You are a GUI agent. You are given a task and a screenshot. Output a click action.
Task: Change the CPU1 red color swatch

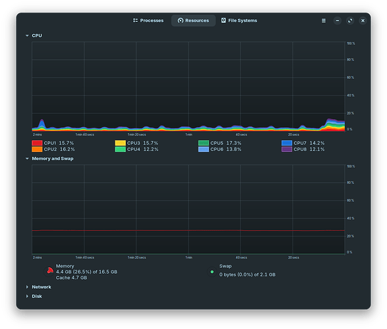37,143
